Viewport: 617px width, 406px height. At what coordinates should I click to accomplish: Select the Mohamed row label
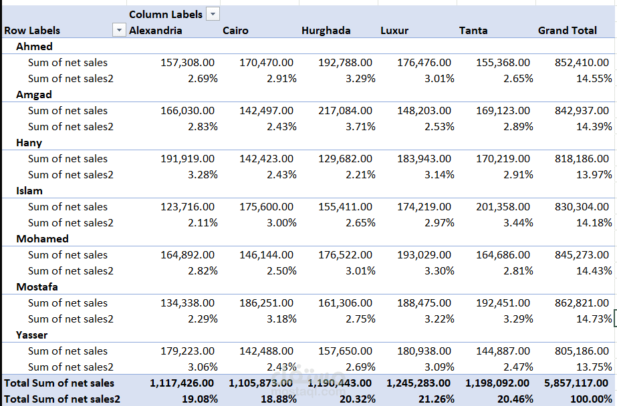42,238
